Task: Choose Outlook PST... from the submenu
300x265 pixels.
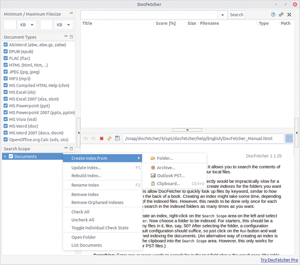Action: (174, 176)
